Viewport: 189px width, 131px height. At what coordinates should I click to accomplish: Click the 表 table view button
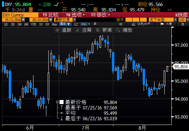click(95, 24)
